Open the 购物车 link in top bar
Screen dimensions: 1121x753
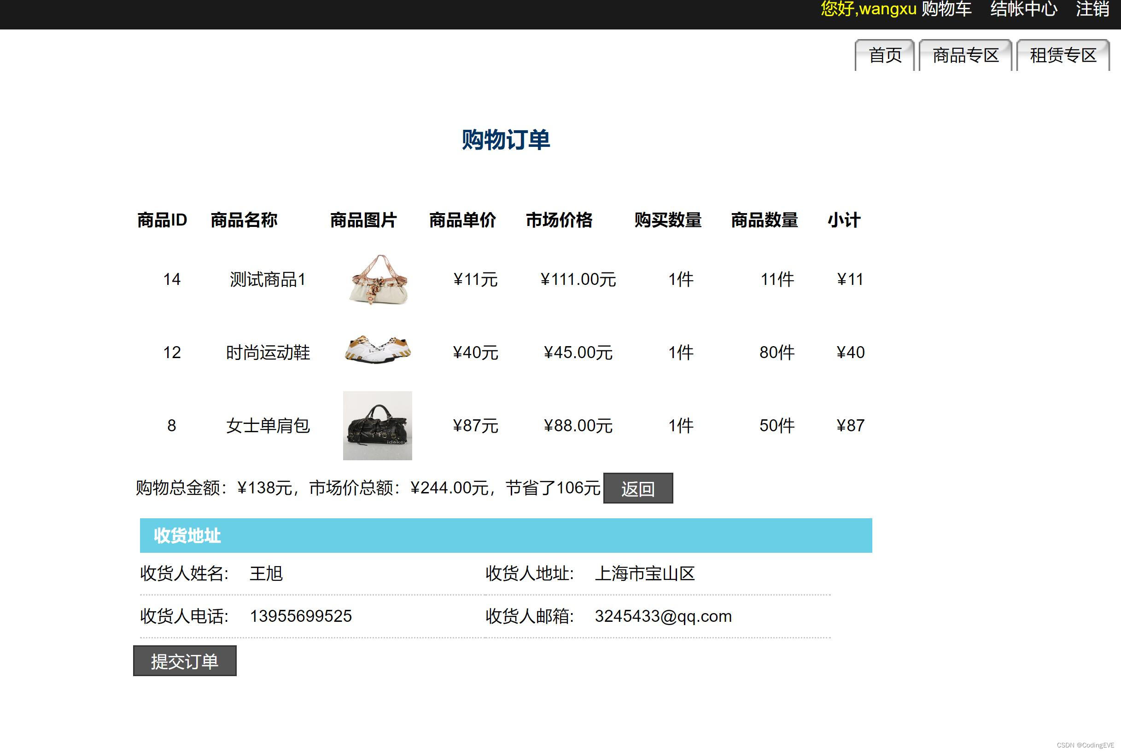(x=946, y=9)
